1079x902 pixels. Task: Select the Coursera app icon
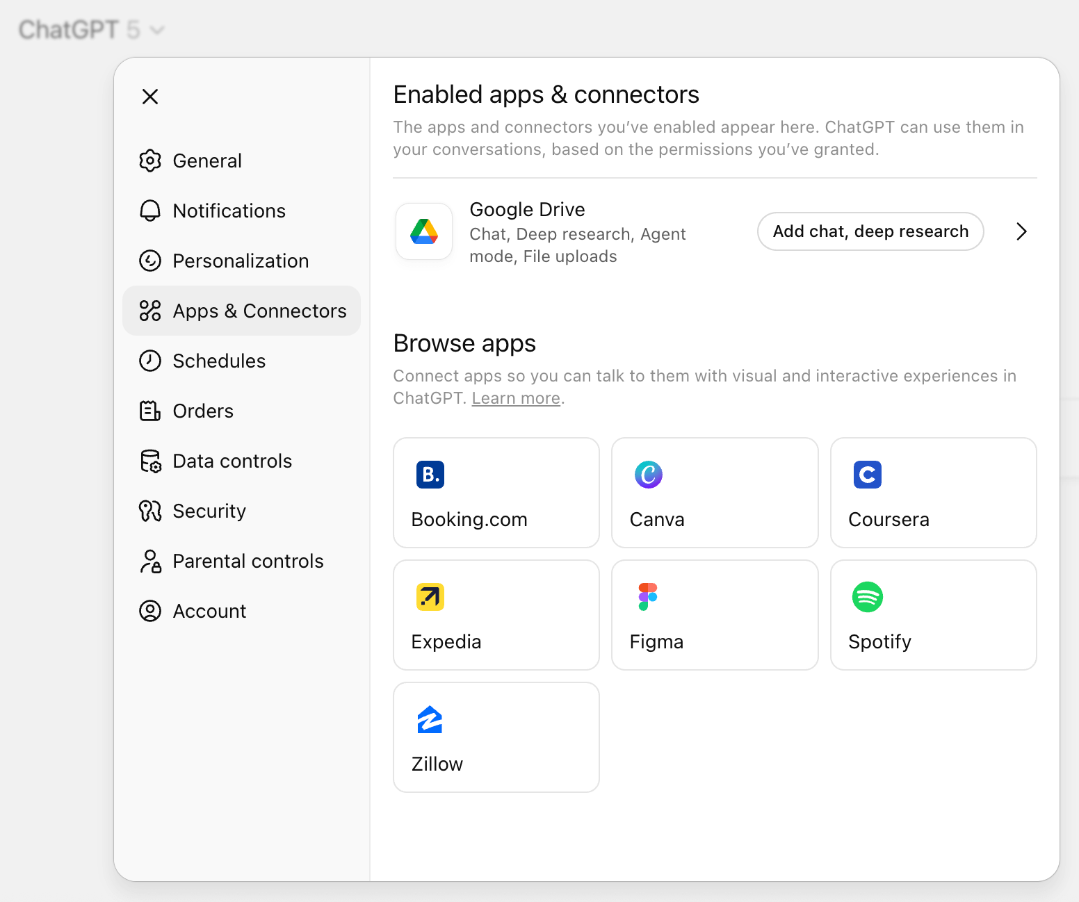(x=867, y=475)
